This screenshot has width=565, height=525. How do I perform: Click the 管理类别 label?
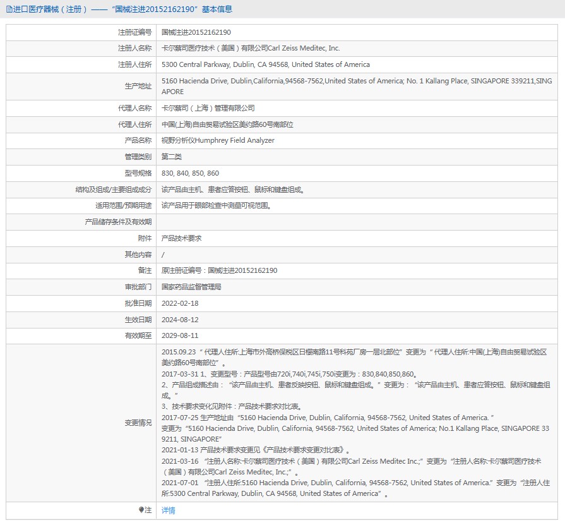pos(138,157)
